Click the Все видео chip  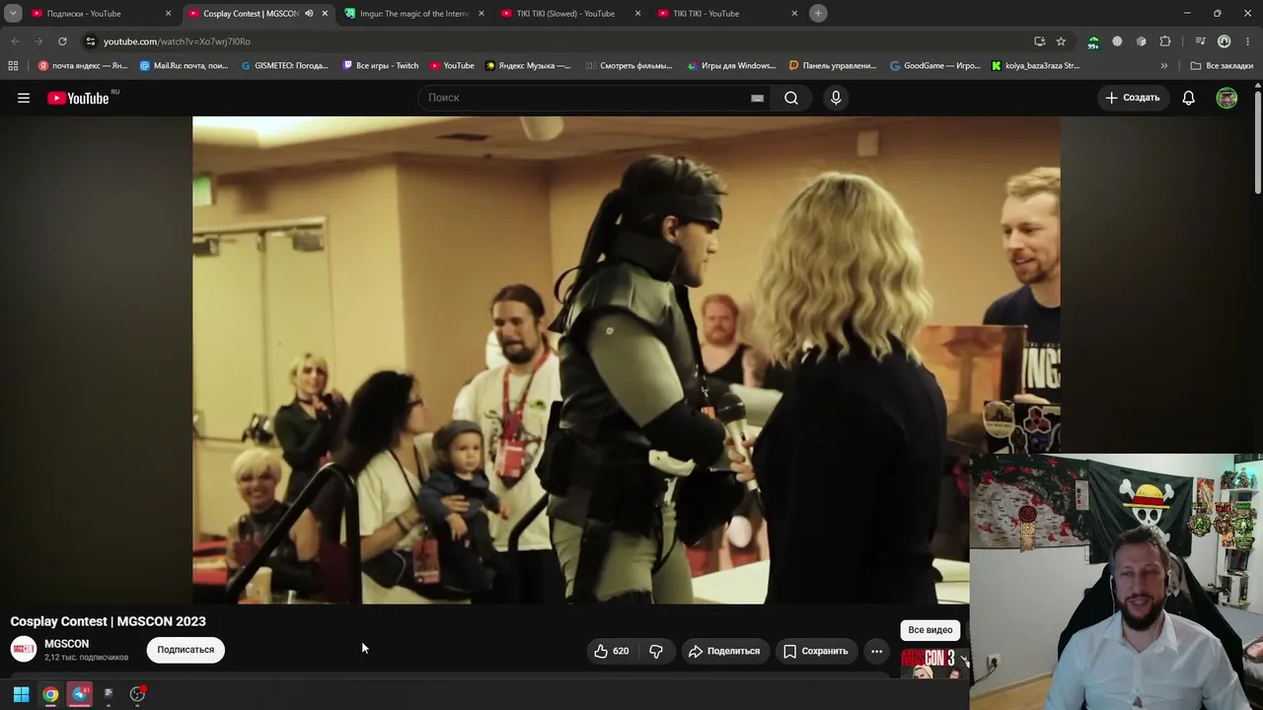pos(930,629)
